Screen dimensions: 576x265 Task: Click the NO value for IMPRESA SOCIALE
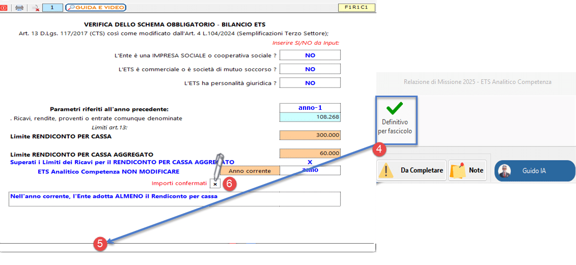click(x=310, y=55)
